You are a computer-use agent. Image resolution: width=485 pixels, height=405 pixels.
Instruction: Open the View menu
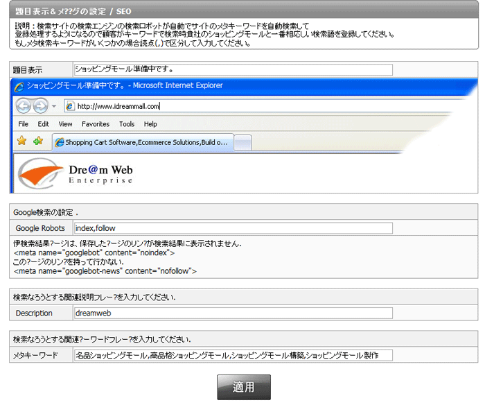point(65,124)
